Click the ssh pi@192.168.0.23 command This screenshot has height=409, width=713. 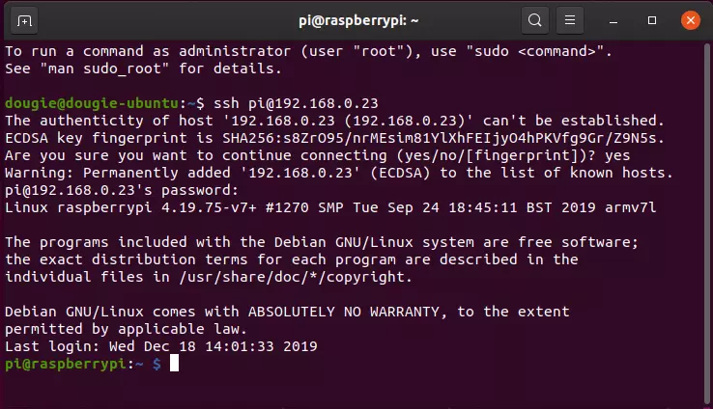pos(296,103)
